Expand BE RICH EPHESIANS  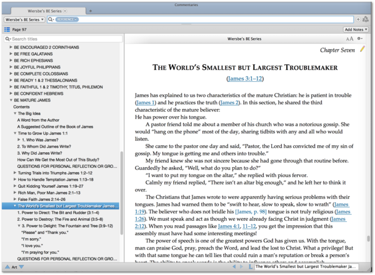click(x=11, y=60)
